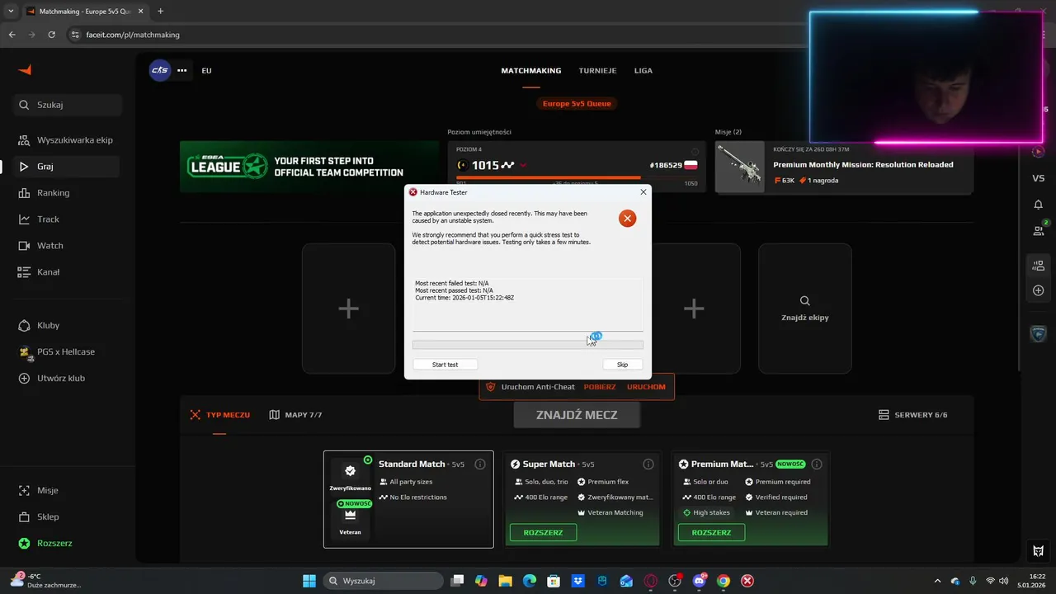Open the team shield avatar in right rail

click(x=1038, y=334)
